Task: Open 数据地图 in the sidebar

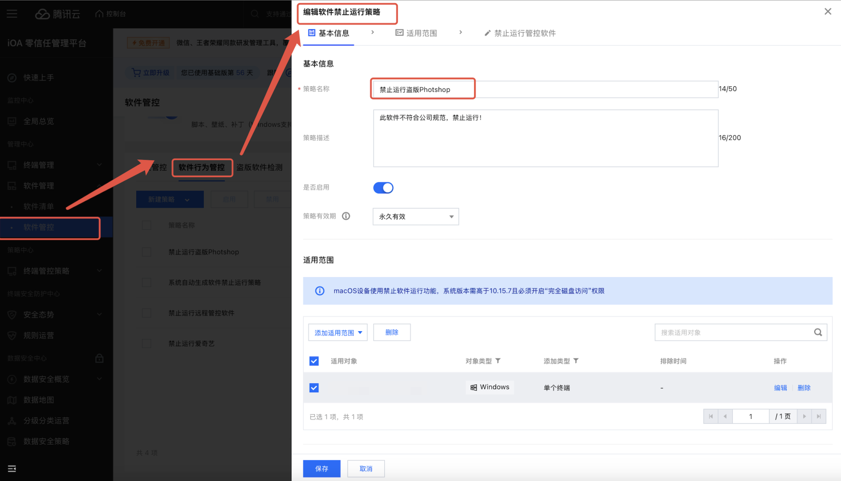Action: (38, 400)
